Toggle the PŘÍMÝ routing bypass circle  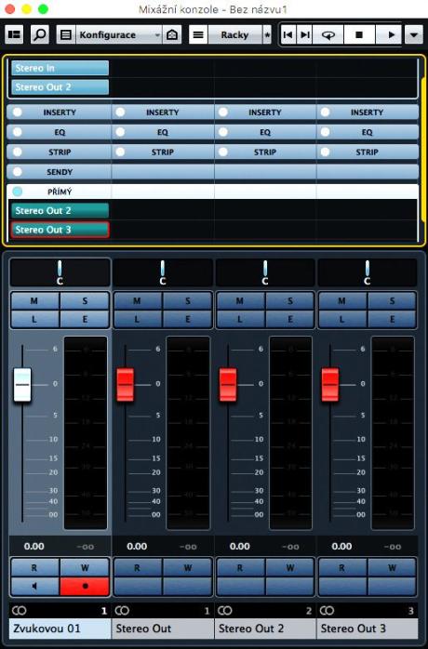(x=18, y=192)
